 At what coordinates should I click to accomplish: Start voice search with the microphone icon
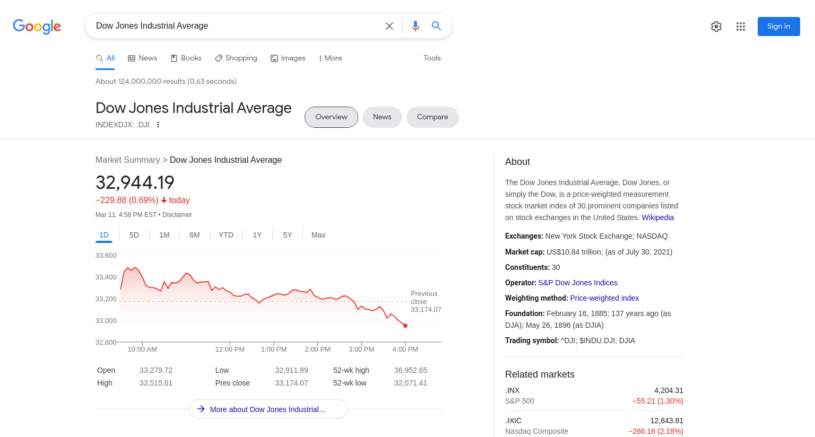[415, 26]
